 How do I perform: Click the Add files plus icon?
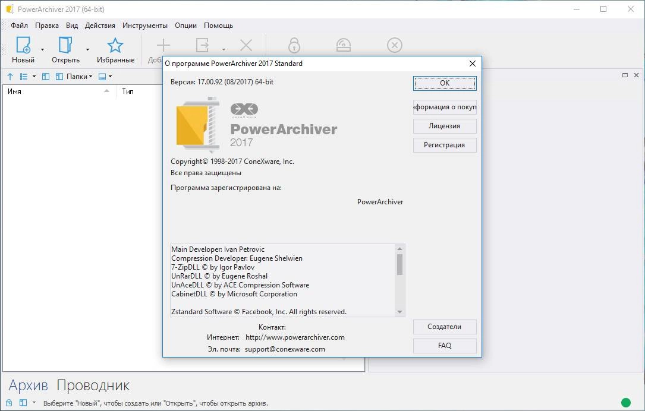point(163,45)
